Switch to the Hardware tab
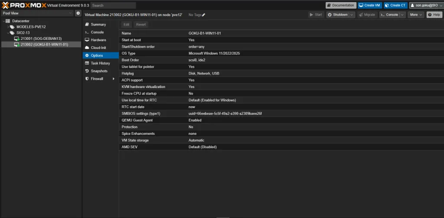Viewport: 444px width, 218px height. (98, 40)
